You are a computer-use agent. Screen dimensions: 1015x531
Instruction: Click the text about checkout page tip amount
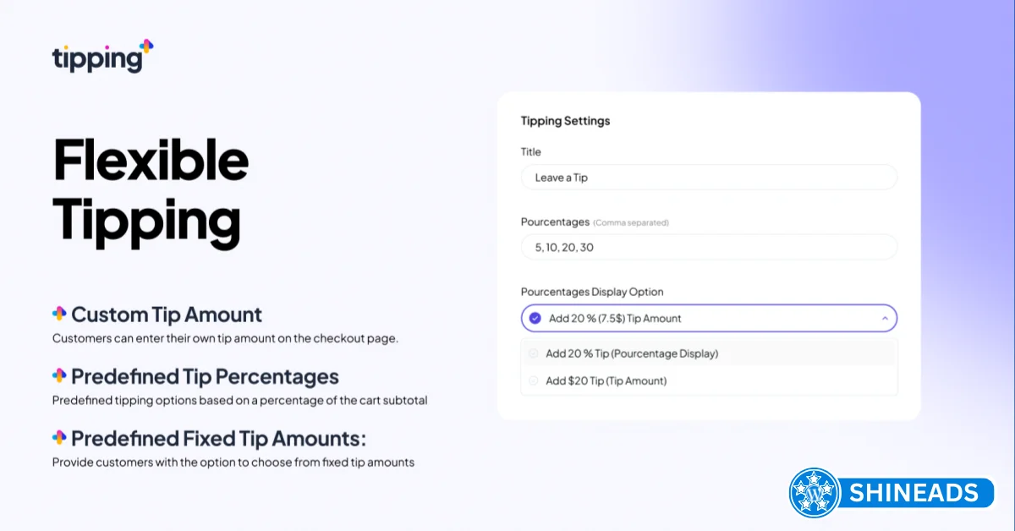pos(225,338)
